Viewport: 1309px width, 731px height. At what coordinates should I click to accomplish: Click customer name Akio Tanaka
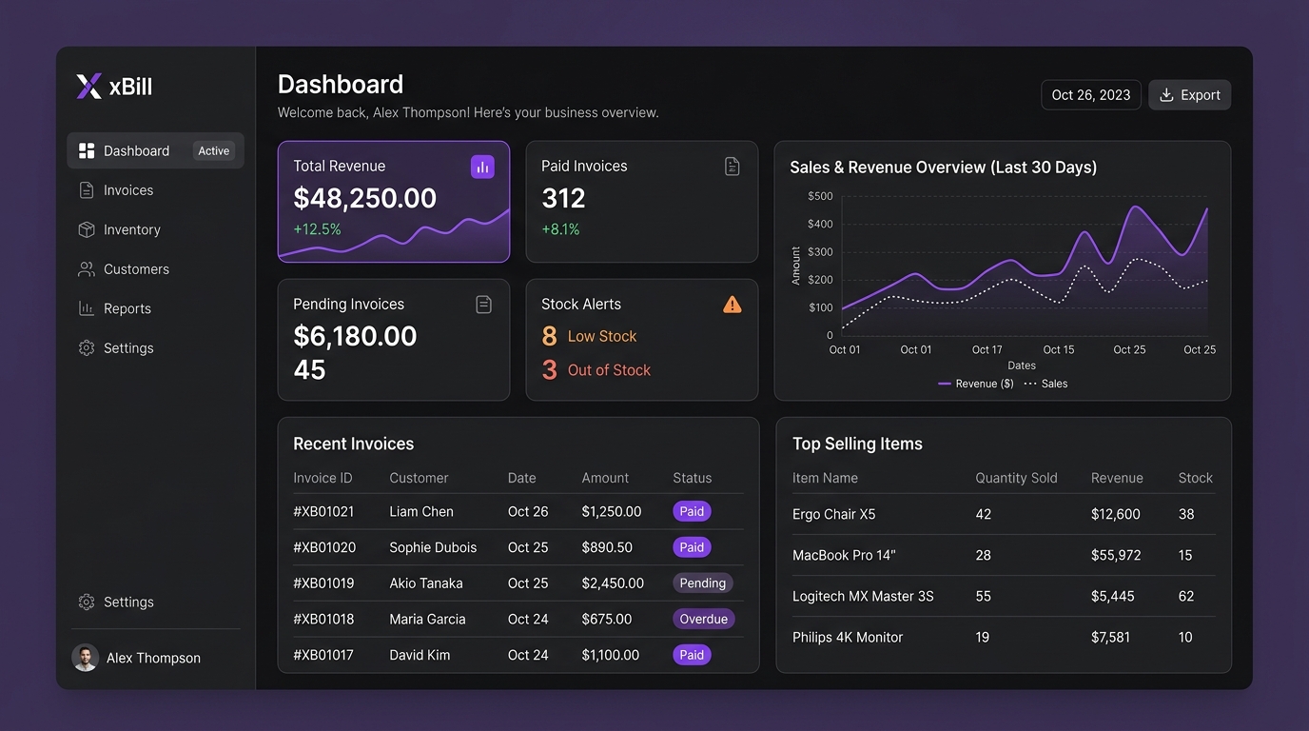426,583
